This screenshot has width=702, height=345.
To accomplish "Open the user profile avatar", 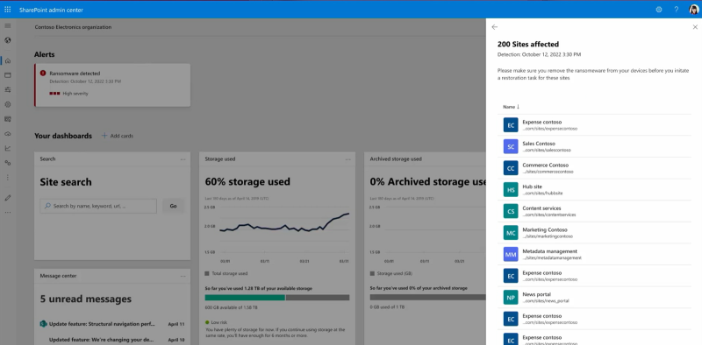I will [x=693, y=10].
